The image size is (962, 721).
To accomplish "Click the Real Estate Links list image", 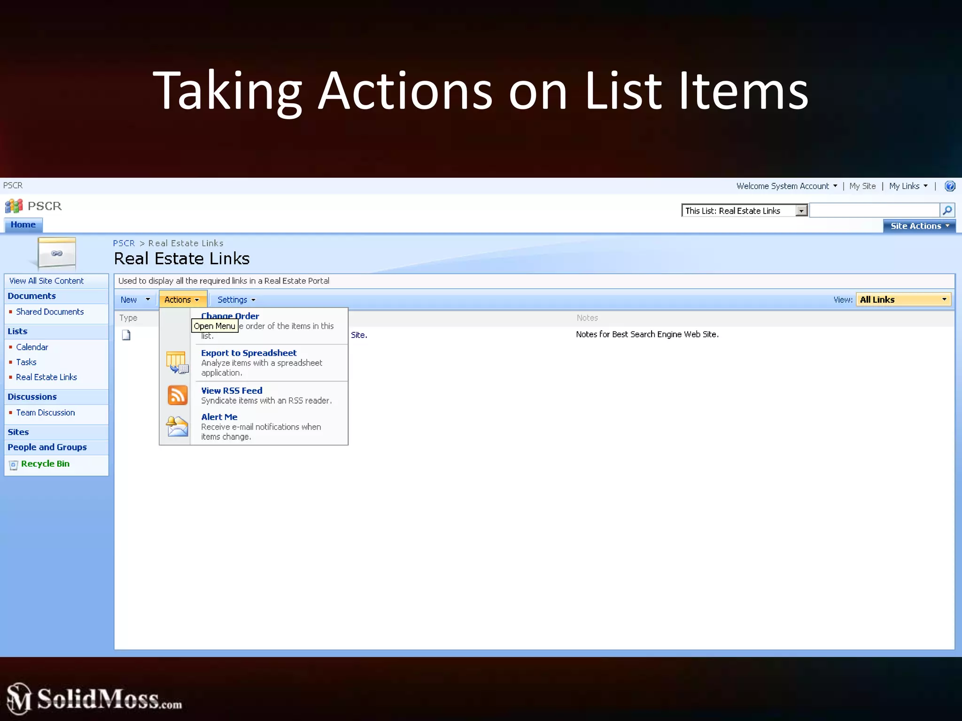I will (x=56, y=253).
